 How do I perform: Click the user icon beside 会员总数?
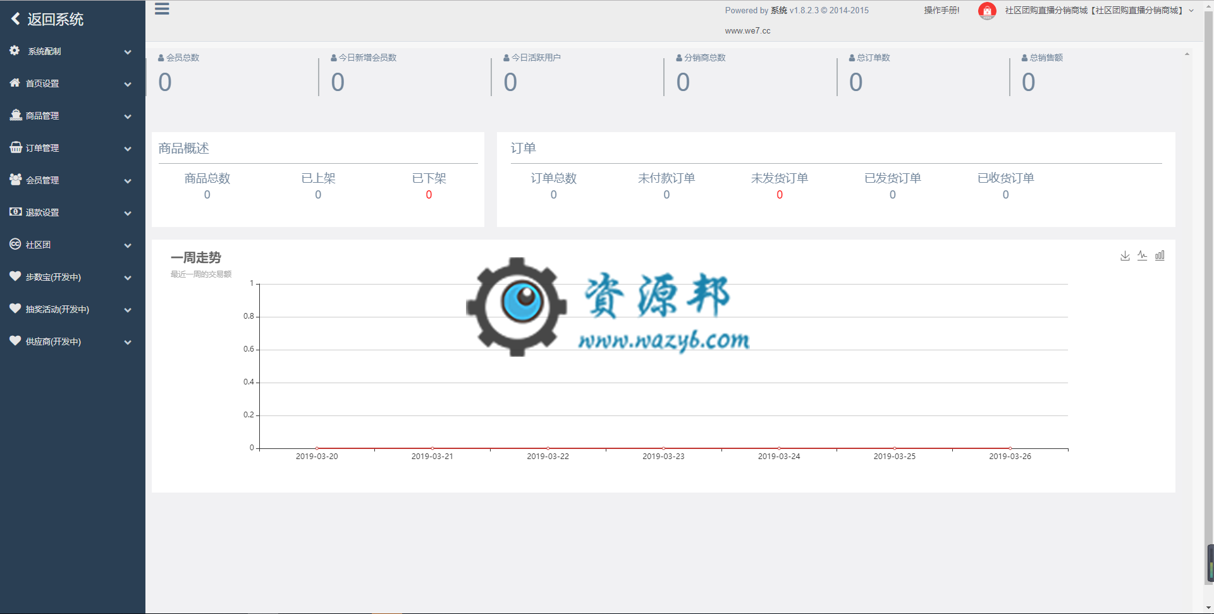161,58
